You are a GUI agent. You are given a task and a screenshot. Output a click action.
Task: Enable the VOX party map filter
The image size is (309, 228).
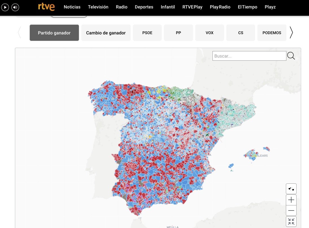pyautogui.click(x=209, y=33)
